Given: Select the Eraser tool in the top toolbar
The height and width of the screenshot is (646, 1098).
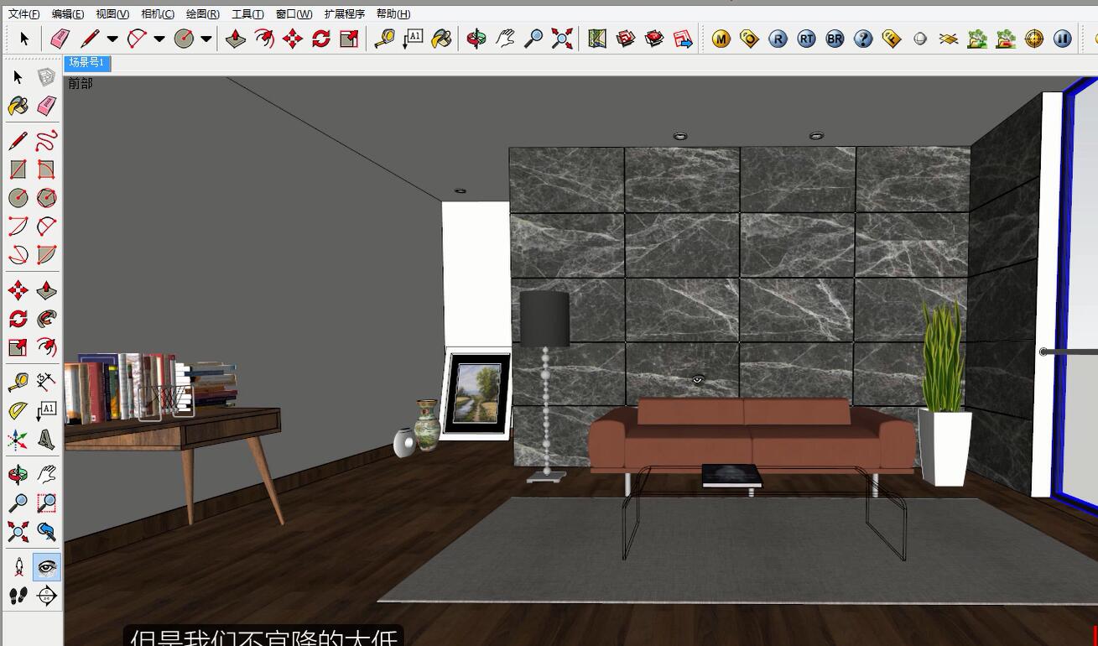Looking at the screenshot, I should click(x=60, y=39).
